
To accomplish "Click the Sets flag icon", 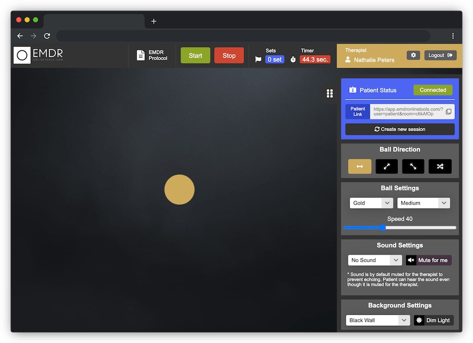I will click(258, 59).
